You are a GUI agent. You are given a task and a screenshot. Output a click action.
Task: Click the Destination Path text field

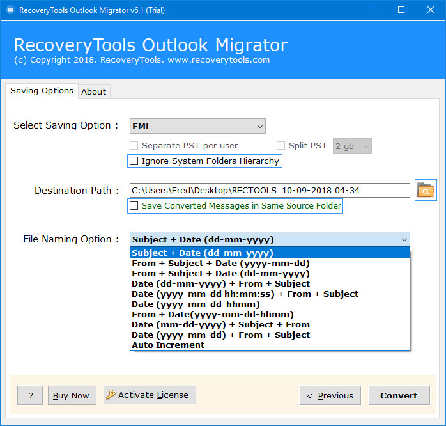(x=270, y=190)
